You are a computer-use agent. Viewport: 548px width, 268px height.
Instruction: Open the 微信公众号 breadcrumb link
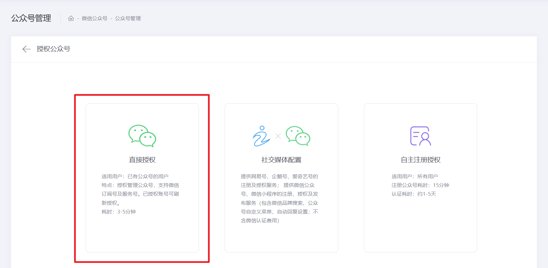(x=94, y=18)
